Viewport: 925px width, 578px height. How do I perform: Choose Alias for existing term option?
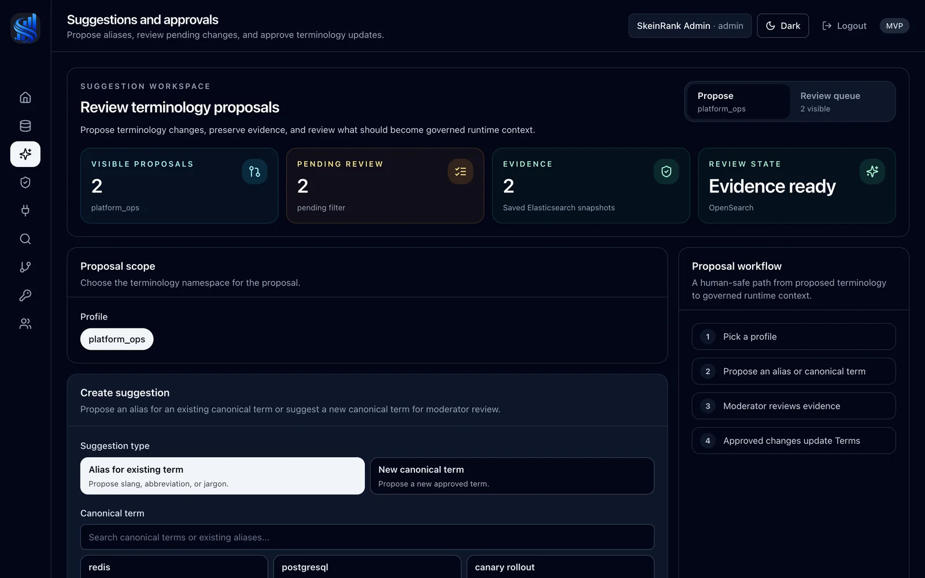point(223,476)
